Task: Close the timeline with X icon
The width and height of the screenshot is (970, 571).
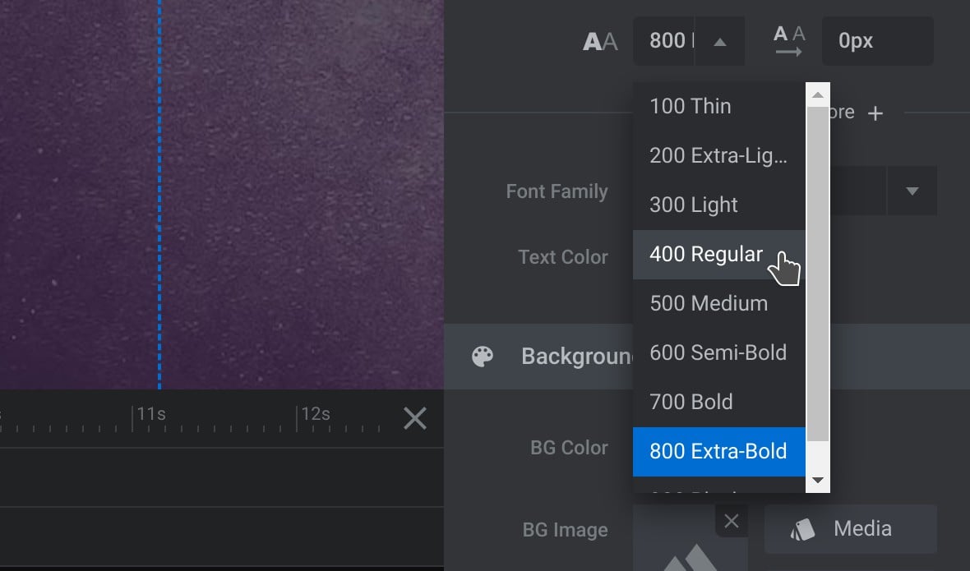Action: click(415, 419)
